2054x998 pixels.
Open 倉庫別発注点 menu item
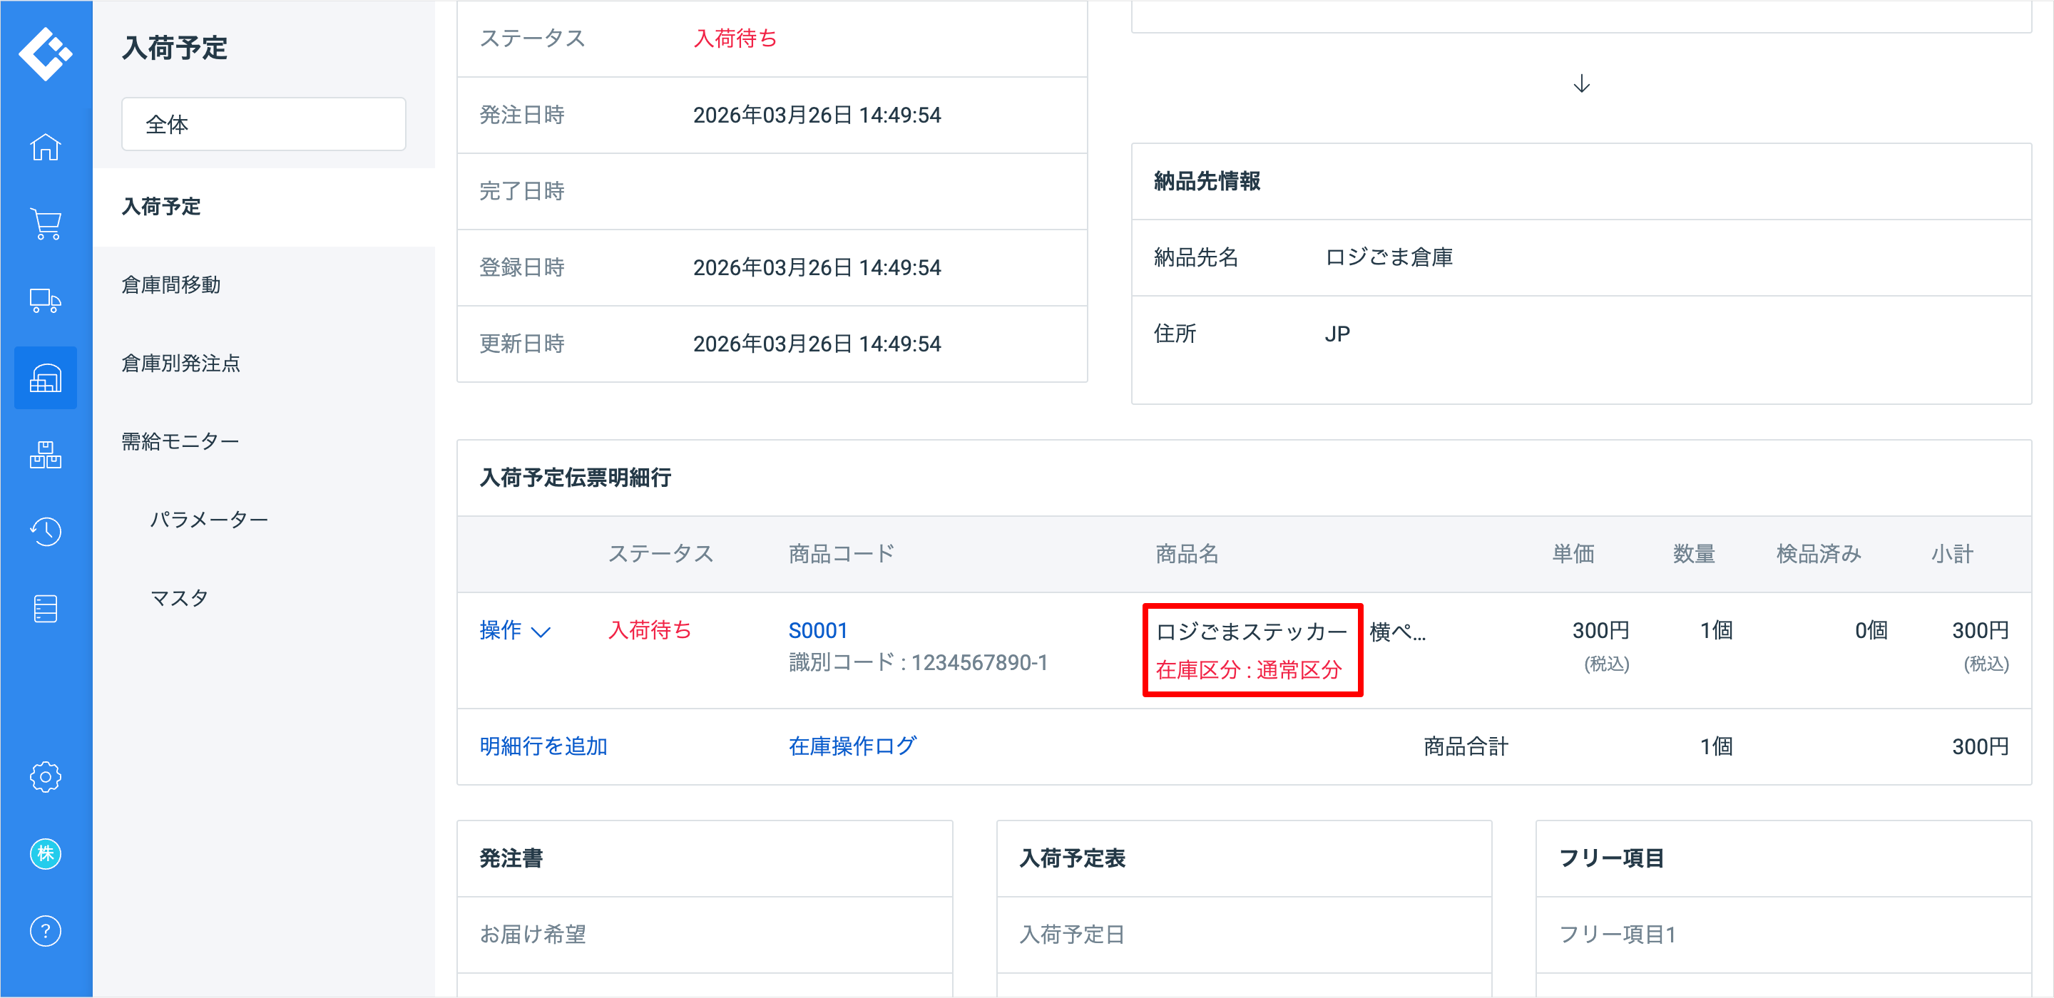click(180, 364)
